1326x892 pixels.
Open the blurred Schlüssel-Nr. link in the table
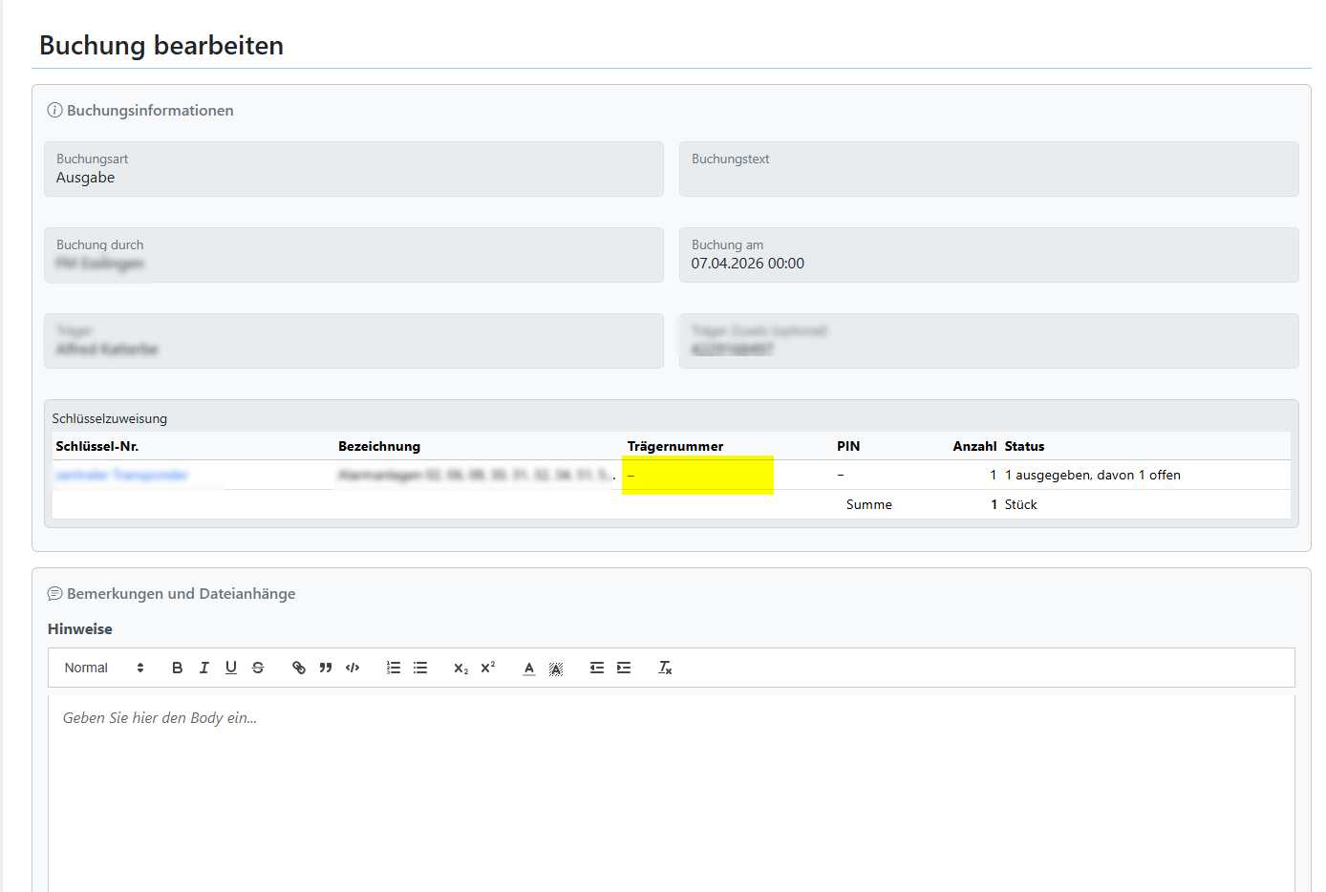coord(121,475)
